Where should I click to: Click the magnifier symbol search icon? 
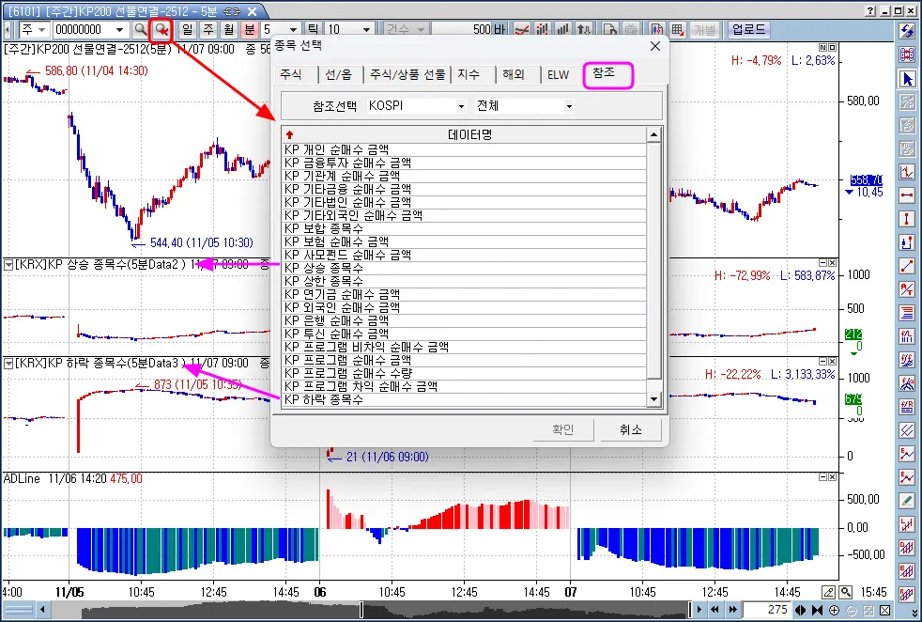click(x=140, y=29)
